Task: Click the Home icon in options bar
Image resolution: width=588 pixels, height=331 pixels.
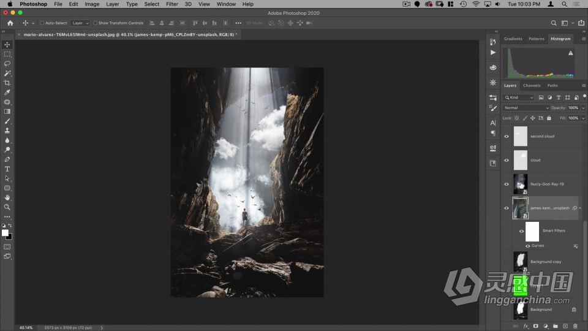Action: [10, 23]
